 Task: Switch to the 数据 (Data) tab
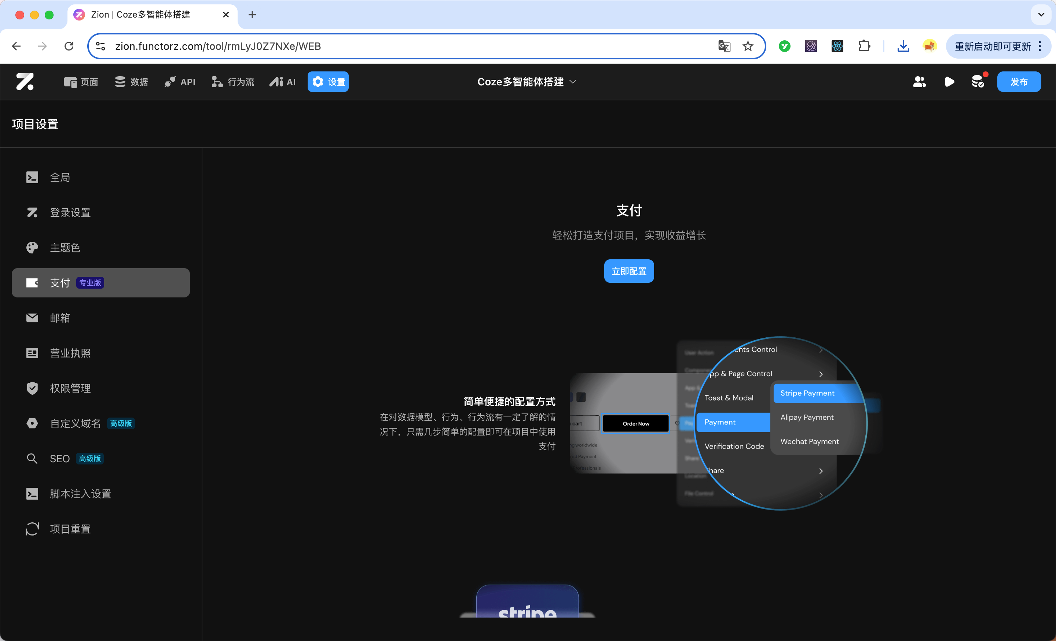pyautogui.click(x=131, y=82)
